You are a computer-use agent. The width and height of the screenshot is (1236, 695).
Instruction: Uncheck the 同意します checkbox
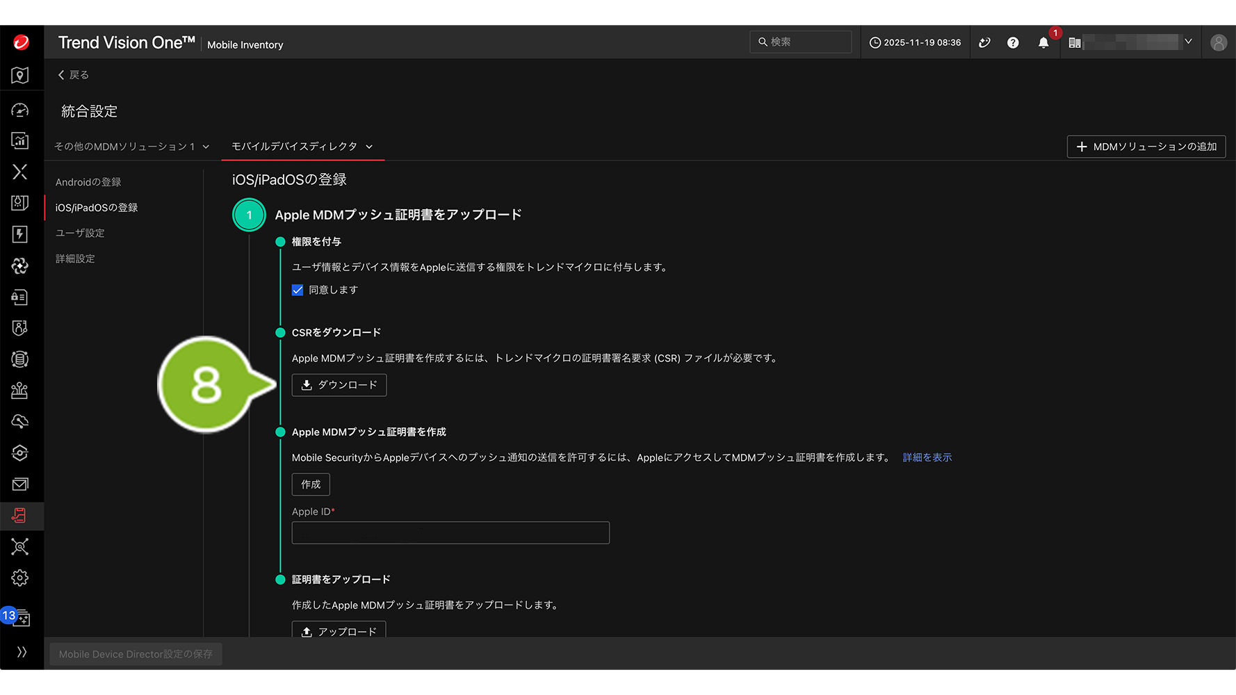click(298, 290)
